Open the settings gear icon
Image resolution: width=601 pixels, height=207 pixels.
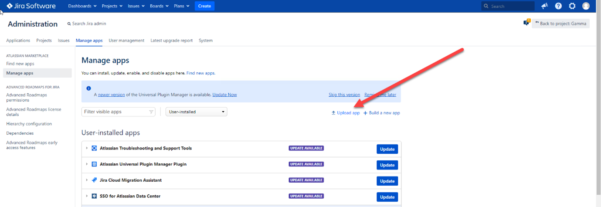572,6
